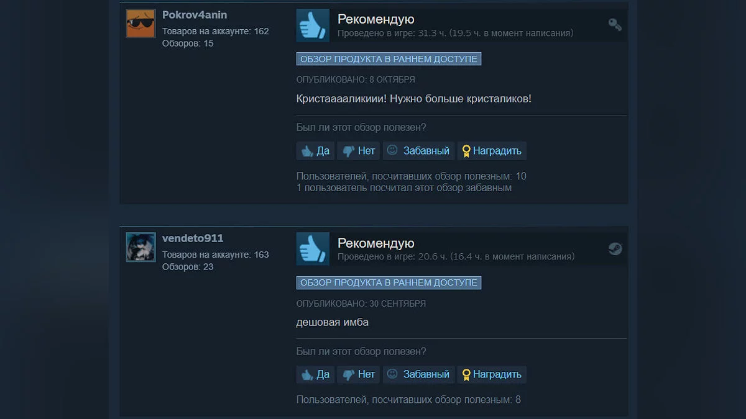The width and height of the screenshot is (746, 419).
Task: Vote "Да" on the "дешовая имба" review
Action: coord(316,374)
